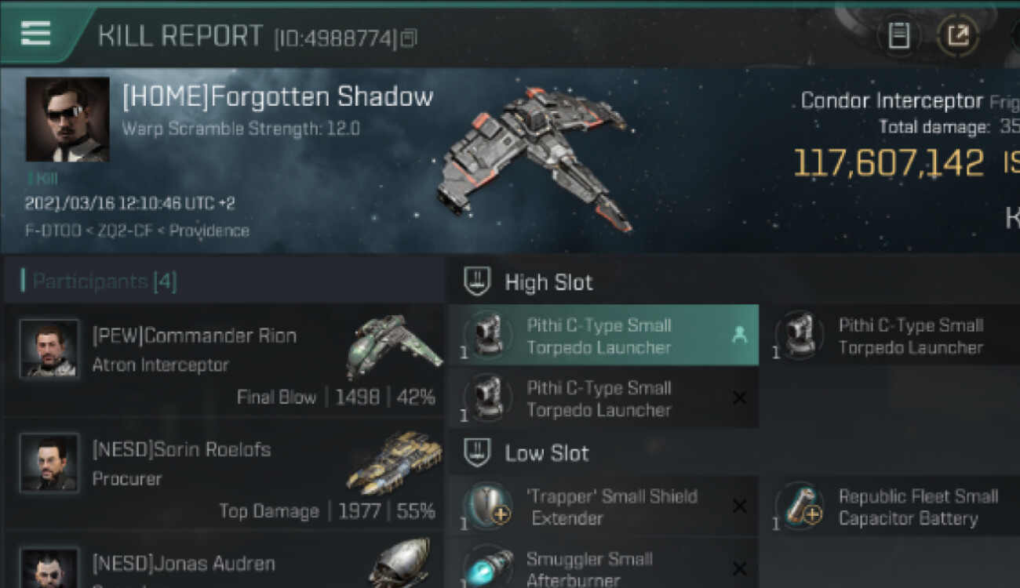The image size is (1020, 588).
Task: Open the clipboard notes icon
Action: (899, 35)
